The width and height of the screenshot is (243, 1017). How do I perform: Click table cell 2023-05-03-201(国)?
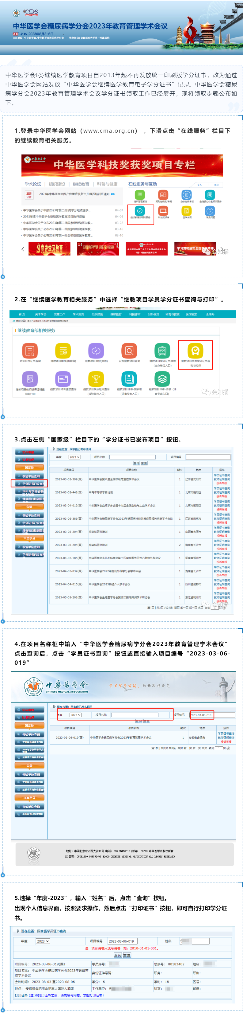[x=69, y=597]
